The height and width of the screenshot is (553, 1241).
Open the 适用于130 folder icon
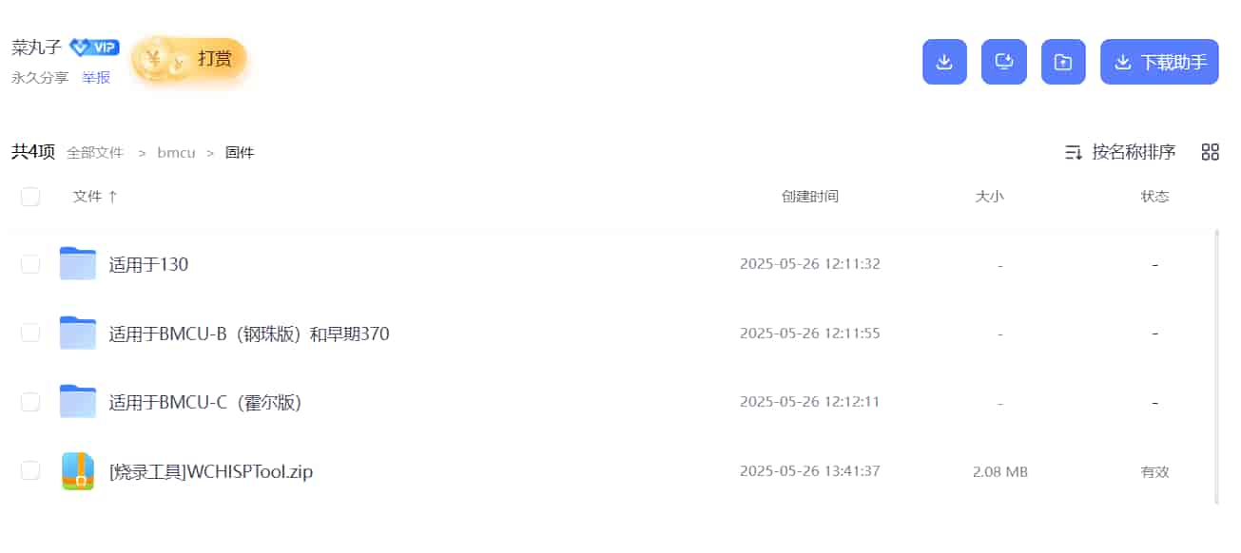tap(78, 263)
